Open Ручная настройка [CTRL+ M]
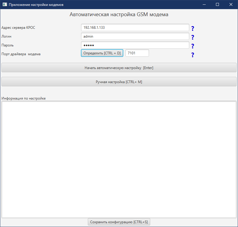Image resolution: width=238 pixels, height=227 pixels. 119,82
